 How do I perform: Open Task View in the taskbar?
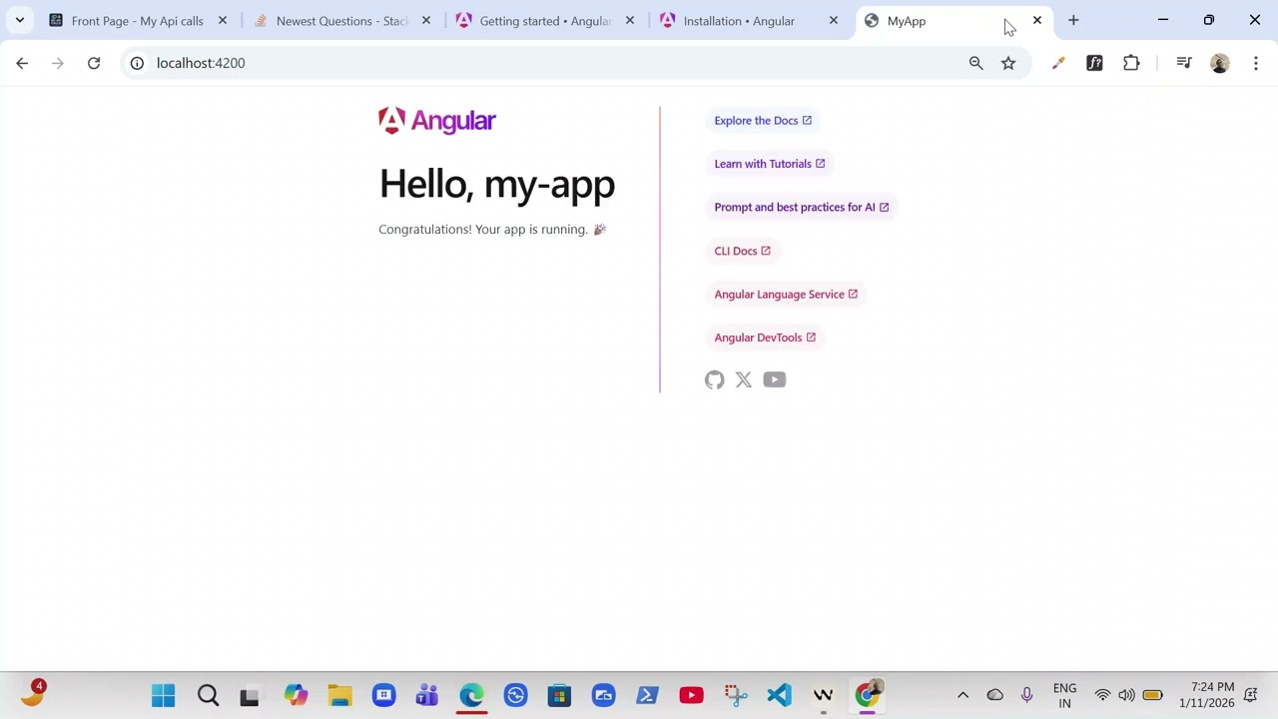coord(250,695)
